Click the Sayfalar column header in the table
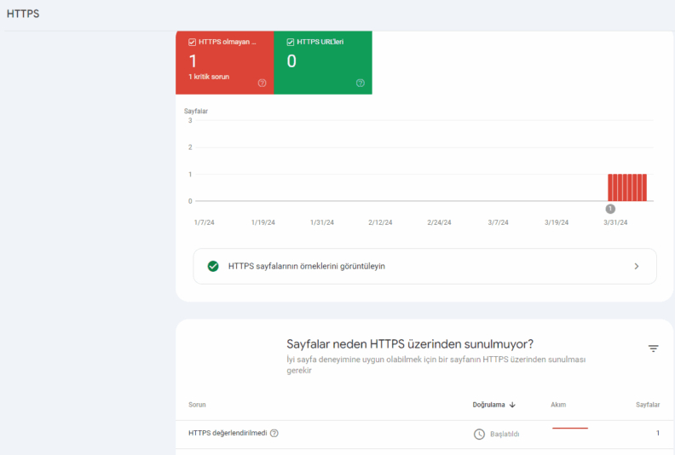Viewport: 675px width, 455px height. click(x=648, y=405)
